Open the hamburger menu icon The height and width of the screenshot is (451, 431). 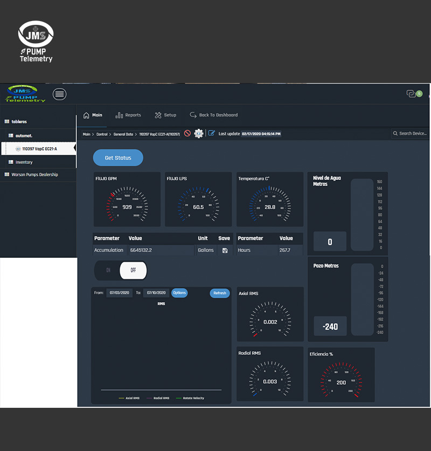tap(60, 94)
